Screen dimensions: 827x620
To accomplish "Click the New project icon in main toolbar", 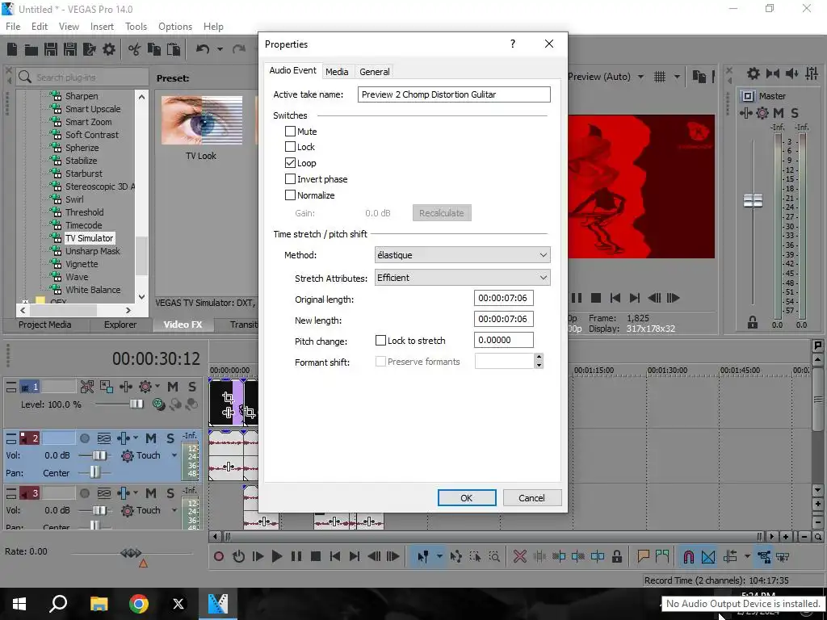I will [x=12, y=49].
